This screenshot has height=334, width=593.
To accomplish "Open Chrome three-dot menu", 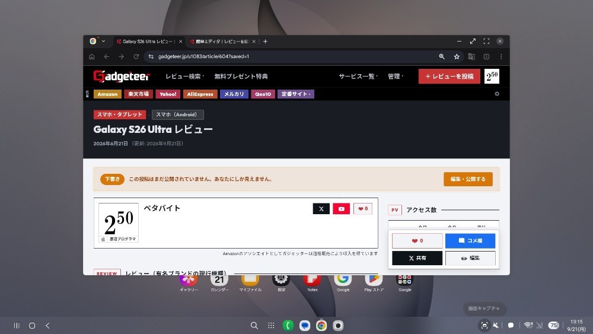I will tap(501, 57).
